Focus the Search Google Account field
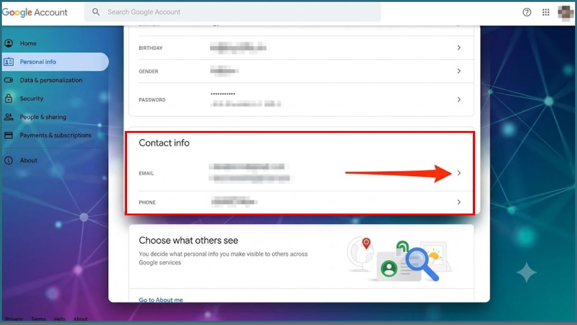Image resolution: width=577 pixels, height=325 pixels. tap(233, 12)
